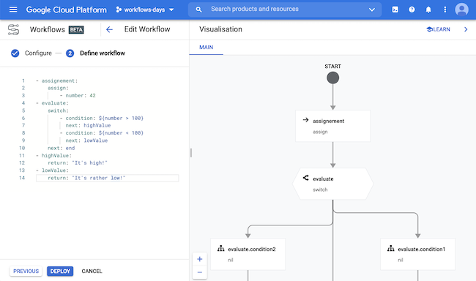476x281 pixels.
Task: Open the help question mark icon
Action: point(412,10)
